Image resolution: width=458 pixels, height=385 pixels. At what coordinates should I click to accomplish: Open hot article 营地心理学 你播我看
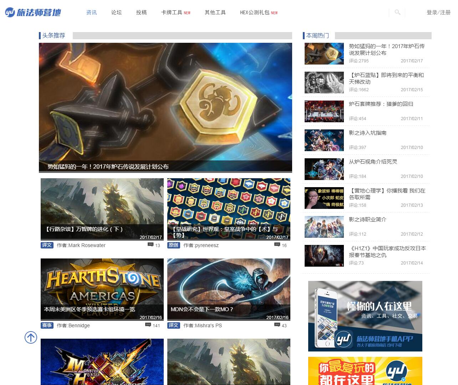pyautogui.click(x=387, y=194)
